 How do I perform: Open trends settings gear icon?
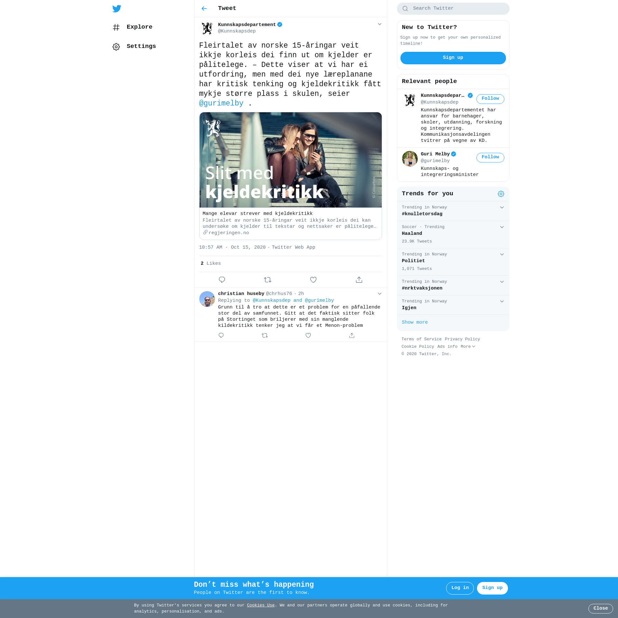(501, 194)
